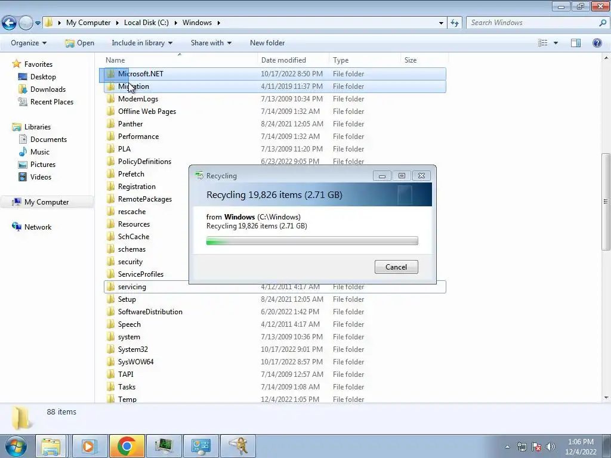
Task: Expand the Windows breadcrumb arrow
Action: [x=218, y=23]
